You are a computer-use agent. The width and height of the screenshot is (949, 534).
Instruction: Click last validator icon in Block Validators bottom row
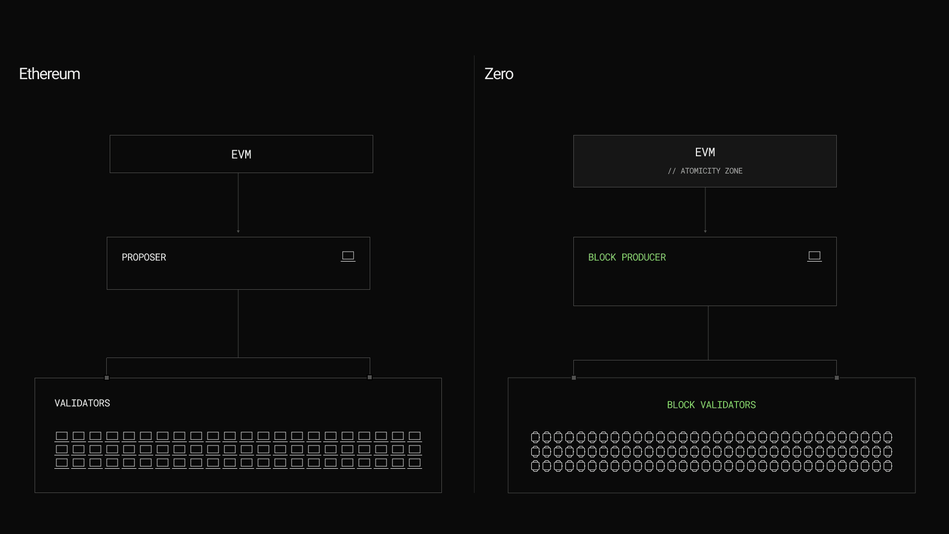pos(888,466)
